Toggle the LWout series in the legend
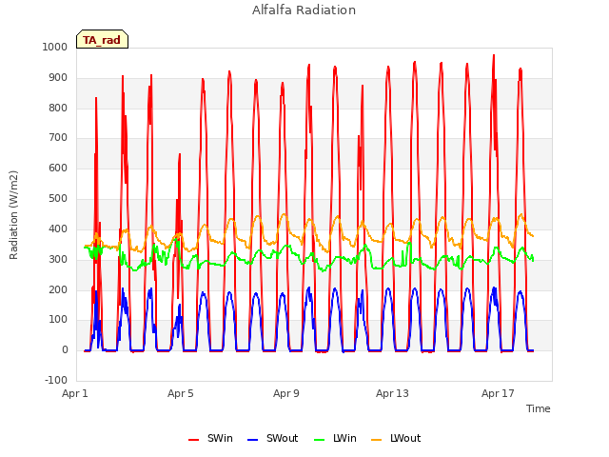609x457 pixels. 396,438
